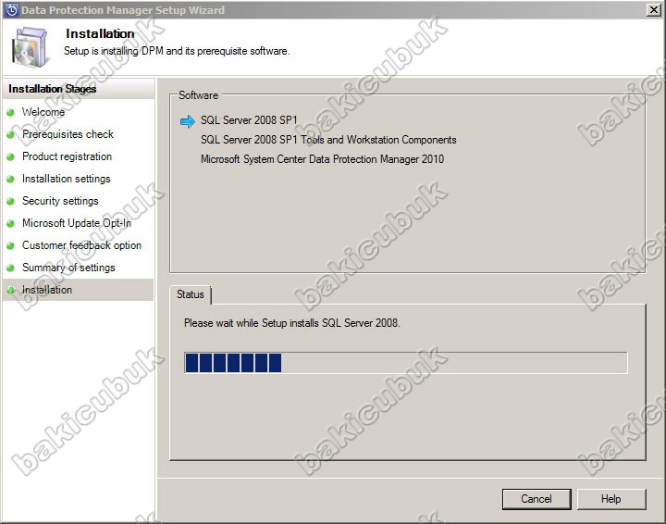
Task: Click the 'Setup is installing DPM' subtitle text
Action: pos(177,51)
